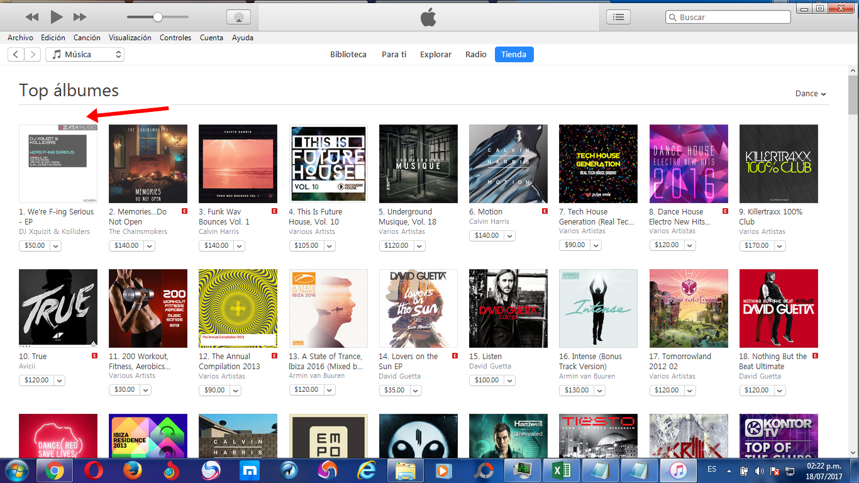Screen dimensions: 859x483
Task: Open the Up Next list icon
Action: [x=618, y=17]
